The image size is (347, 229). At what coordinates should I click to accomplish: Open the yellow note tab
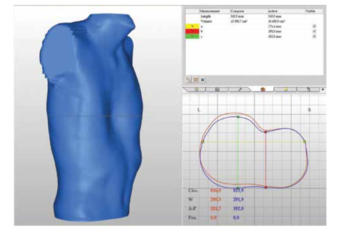click(286, 90)
